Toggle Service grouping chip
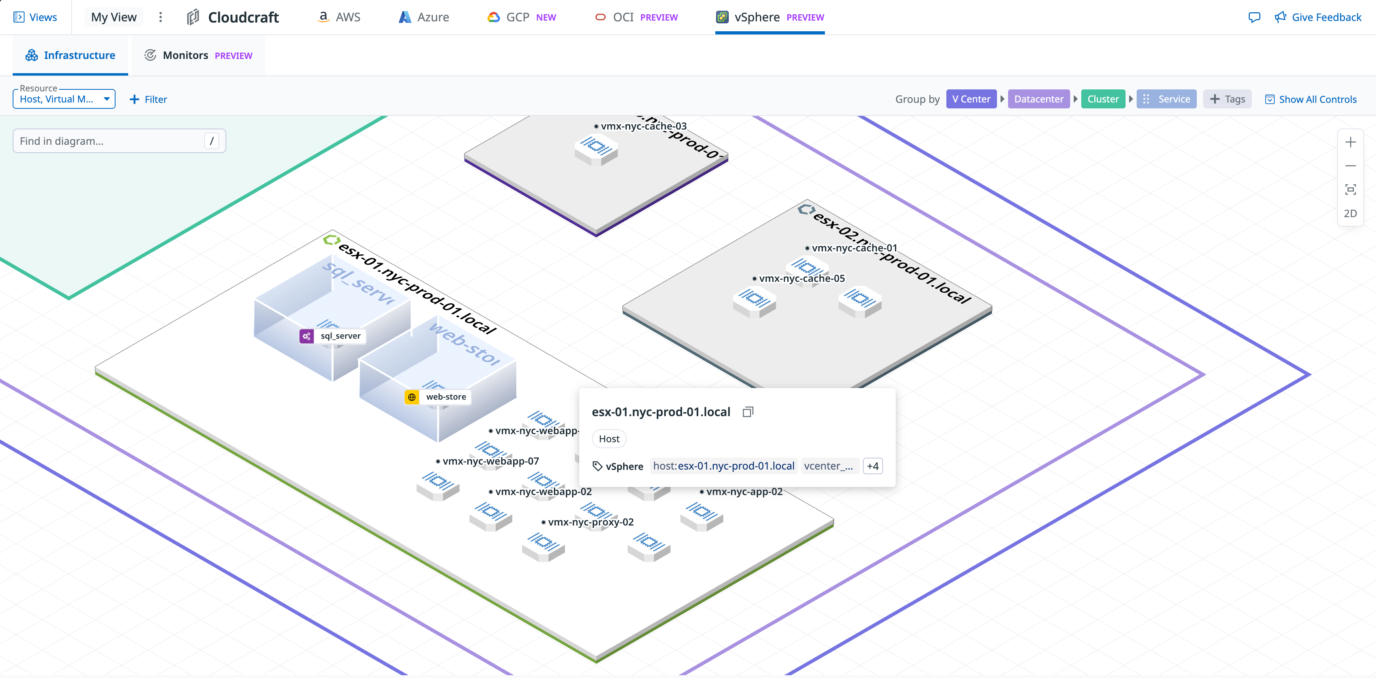 [x=1167, y=99]
